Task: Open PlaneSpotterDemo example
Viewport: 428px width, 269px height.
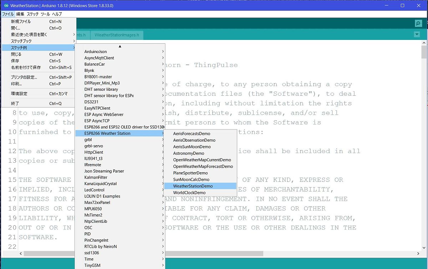Action: (200, 173)
